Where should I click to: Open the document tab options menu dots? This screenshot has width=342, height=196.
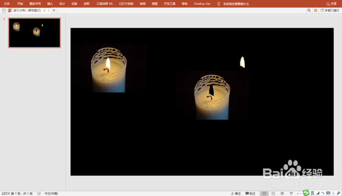click(x=49, y=10)
